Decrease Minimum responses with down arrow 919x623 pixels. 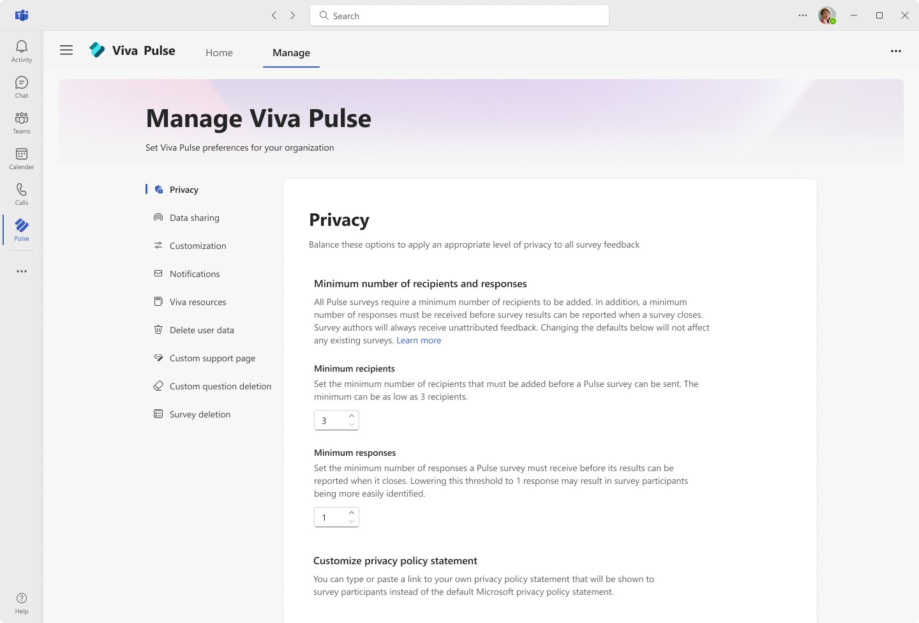tap(352, 522)
